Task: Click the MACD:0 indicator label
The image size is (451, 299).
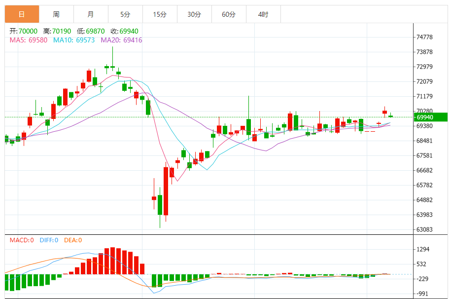Action: click(22, 240)
